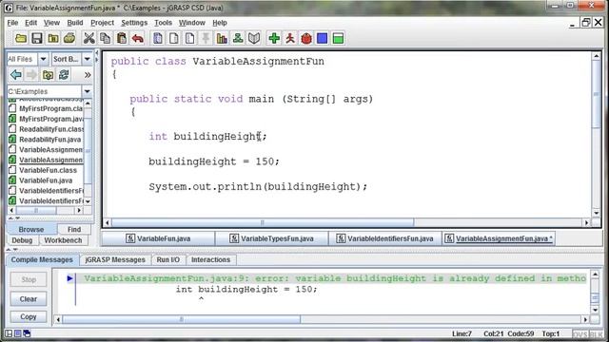This screenshot has width=609, height=342.
Task: Open the Window menu
Action: click(x=191, y=23)
